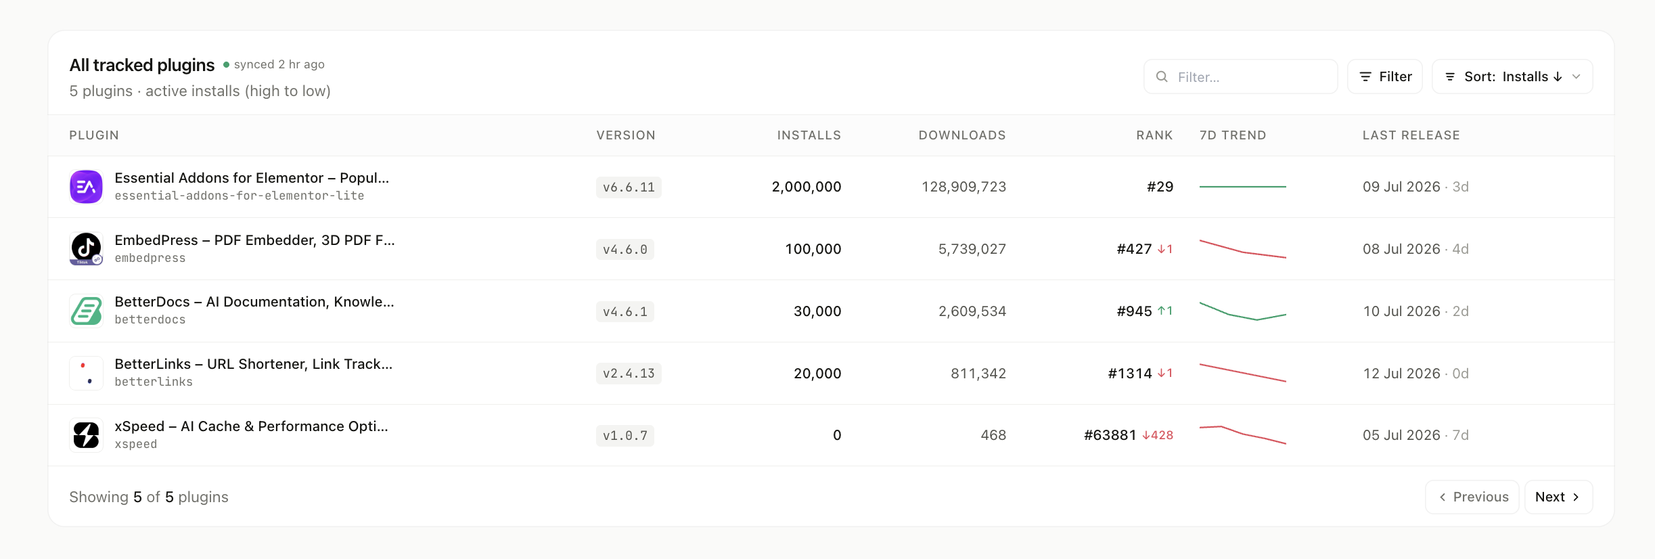Click rank #427
Viewport: 1655px width, 559px height.
(1134, 249)
